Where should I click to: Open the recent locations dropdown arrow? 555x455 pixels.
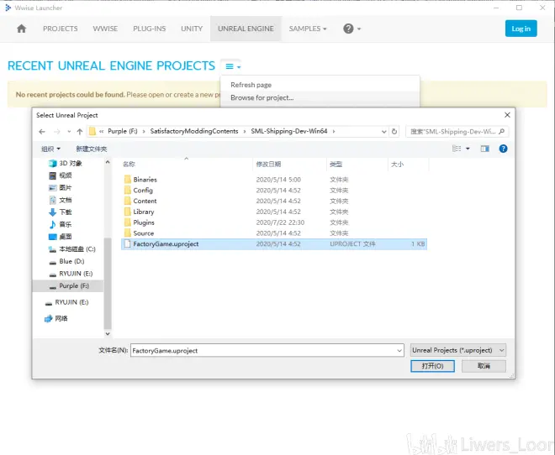[x=69, y=132]
